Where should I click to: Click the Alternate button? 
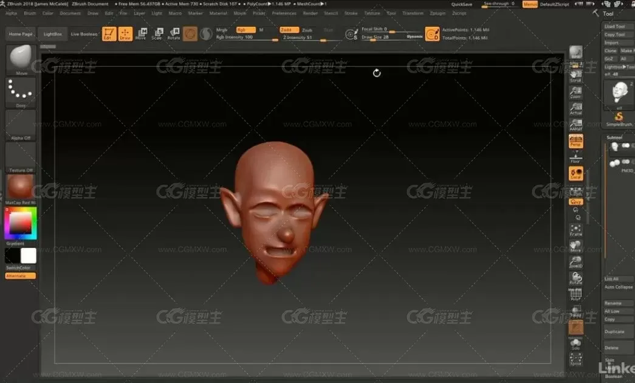[x=21, y=276]
